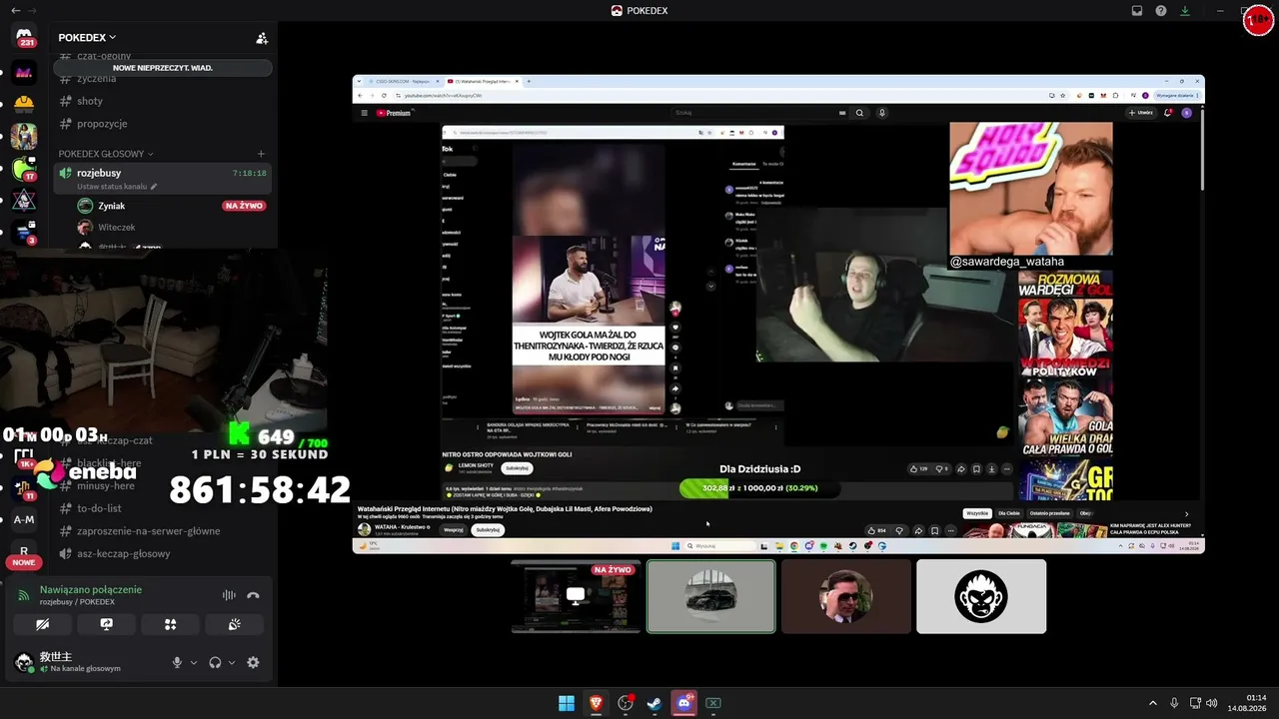Image resolution: width=1279 pixels, height=719 pixels.
Task: Click Nawiązano połączenie connection status
Action: (91, 589)
